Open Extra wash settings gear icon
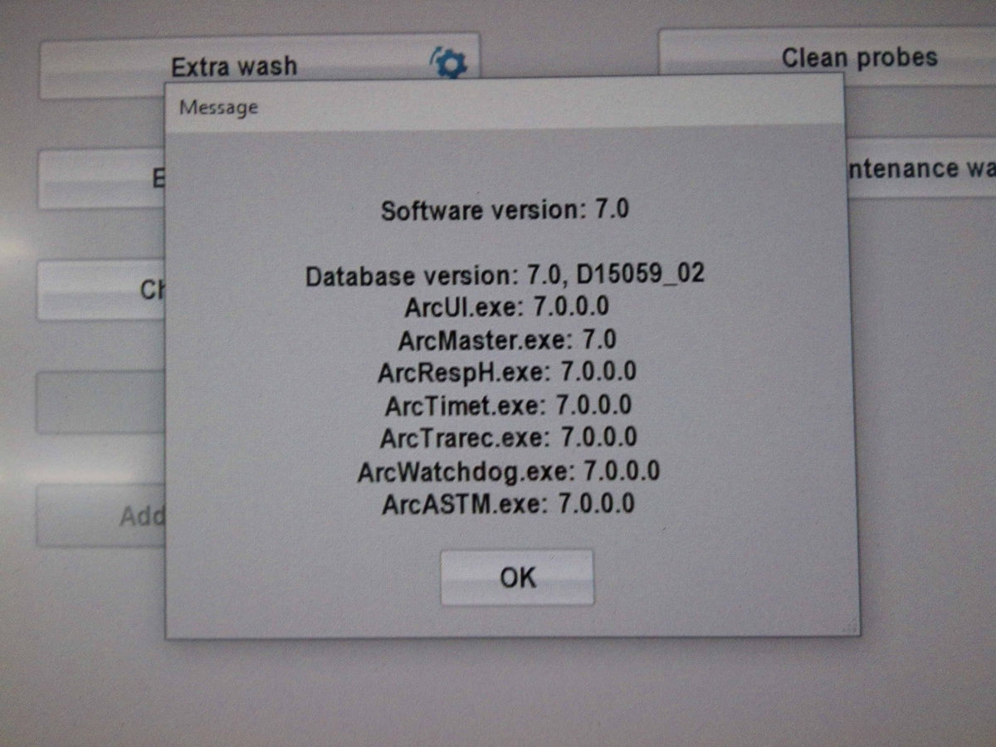The image size is (996, 747). pos(449,61)
